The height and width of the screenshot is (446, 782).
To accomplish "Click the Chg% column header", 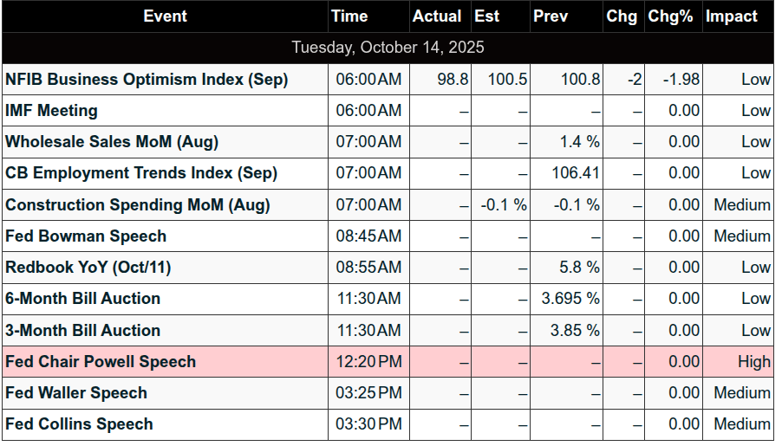I will point(670,16).
